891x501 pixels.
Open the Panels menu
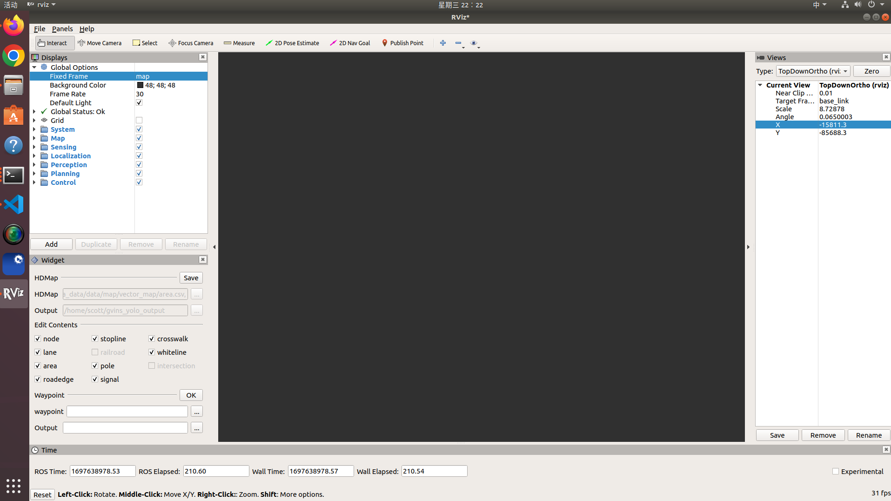point(62,28)
